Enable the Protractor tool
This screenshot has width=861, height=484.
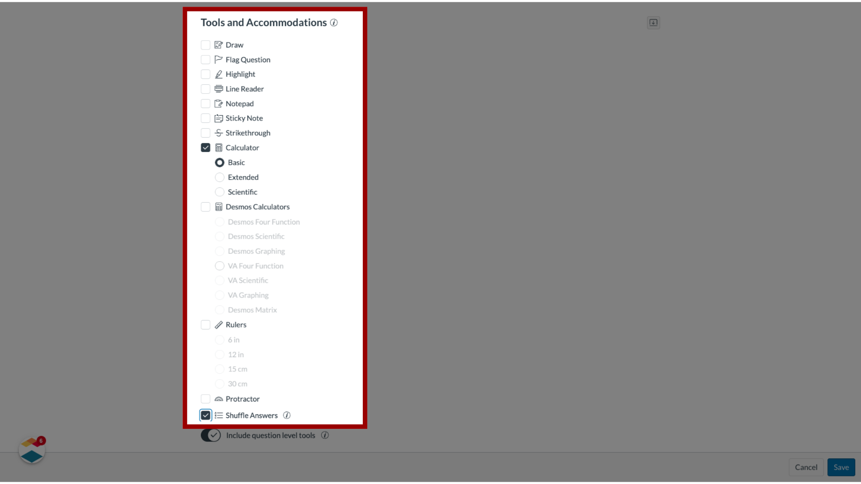click(x=205, y=399)
